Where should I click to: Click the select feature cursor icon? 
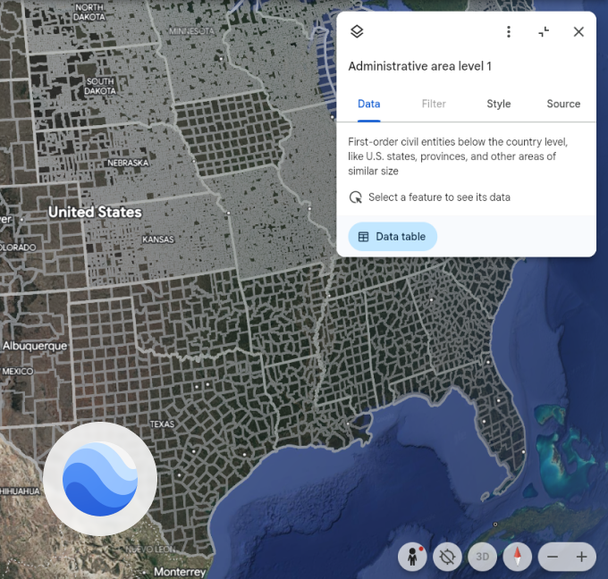tap(356, 197)
